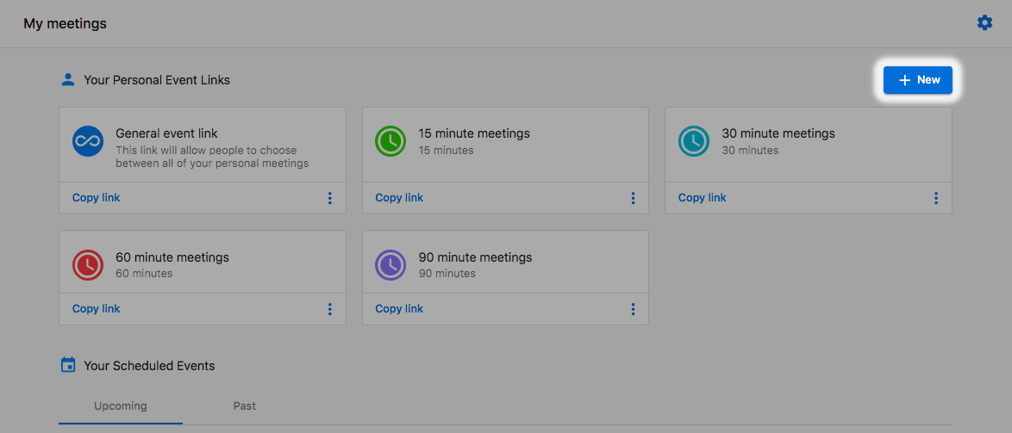Select the 60 minute meetings card title
Screen dimensions: 1012x433
click(x=172, y=257)
